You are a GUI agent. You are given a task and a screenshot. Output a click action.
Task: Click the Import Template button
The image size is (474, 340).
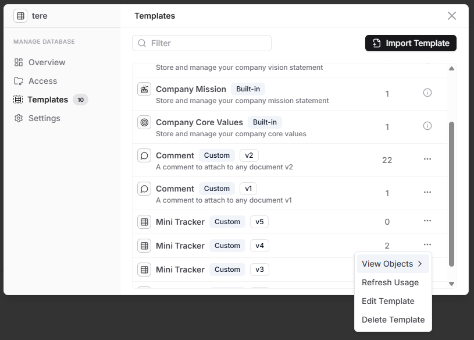(411, 43)
